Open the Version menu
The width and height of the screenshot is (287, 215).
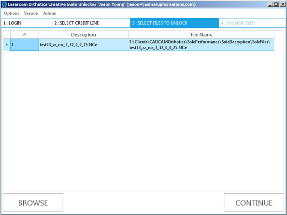coord(31,14)
